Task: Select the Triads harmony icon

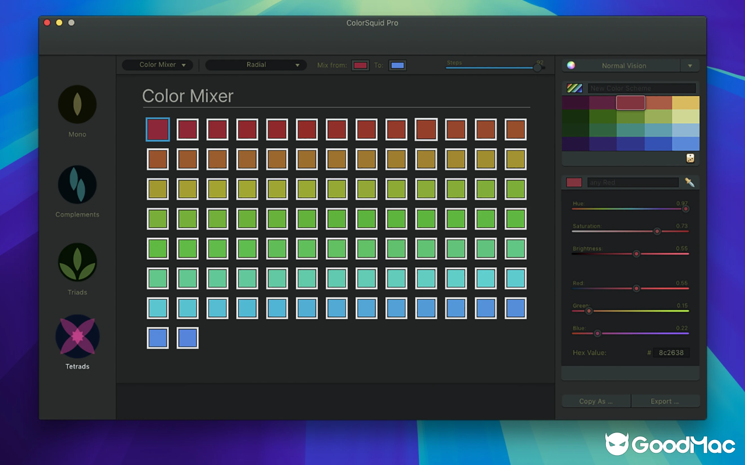Action: point(77,262)
